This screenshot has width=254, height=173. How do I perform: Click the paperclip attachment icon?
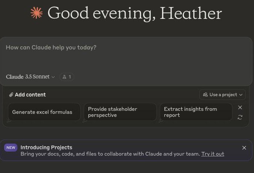[11, 95]
